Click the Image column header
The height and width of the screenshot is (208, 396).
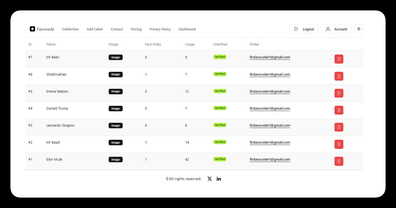pyautogui.click(x=114, y=44)
